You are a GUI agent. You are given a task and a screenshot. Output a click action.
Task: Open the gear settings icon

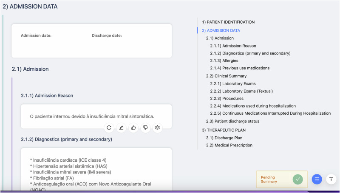click(x=158, y=127)
